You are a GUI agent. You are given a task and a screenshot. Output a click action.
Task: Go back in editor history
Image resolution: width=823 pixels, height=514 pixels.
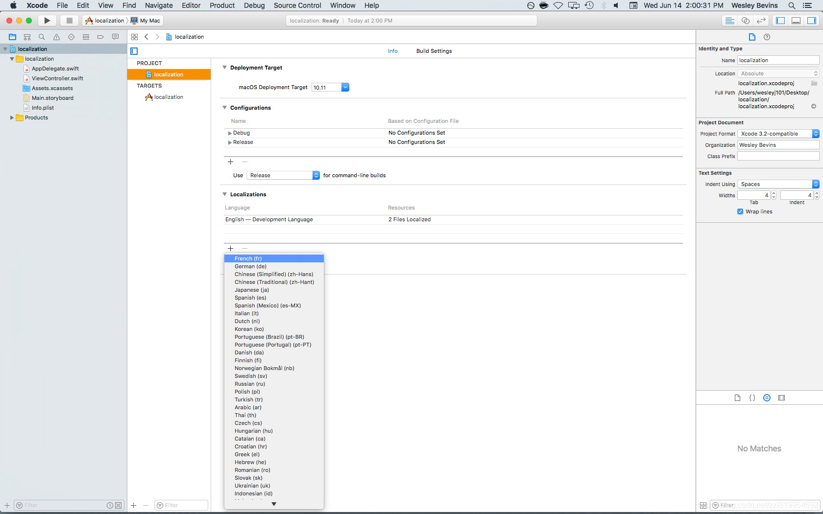click(146, 37)
